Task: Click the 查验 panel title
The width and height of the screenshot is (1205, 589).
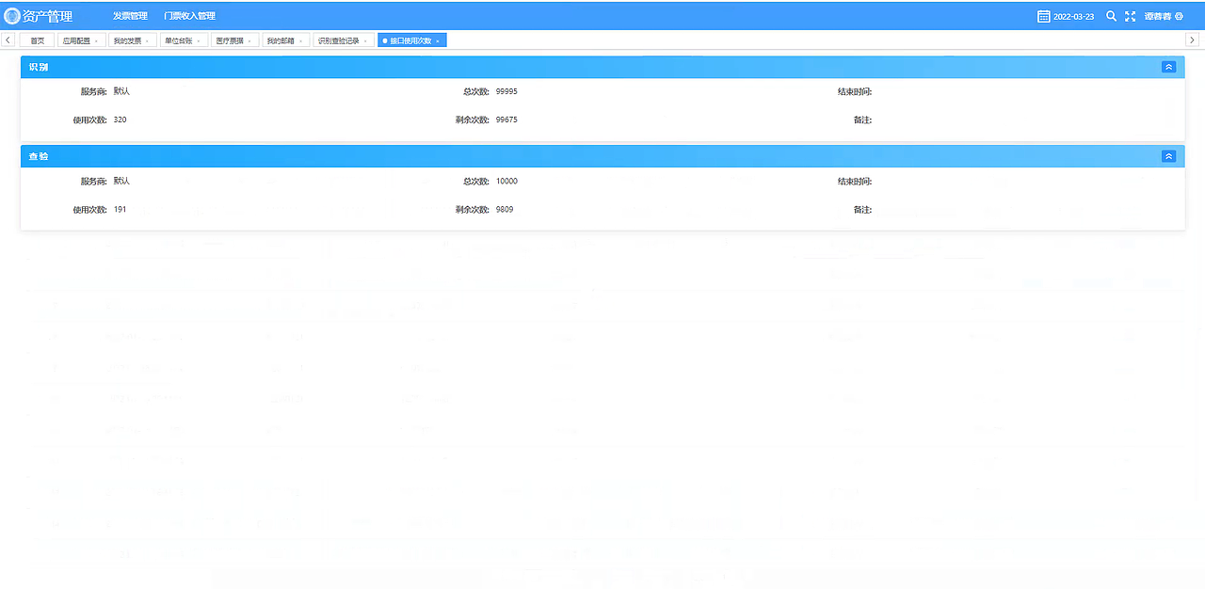Action: pyautogui.click(x=39, y=156)
